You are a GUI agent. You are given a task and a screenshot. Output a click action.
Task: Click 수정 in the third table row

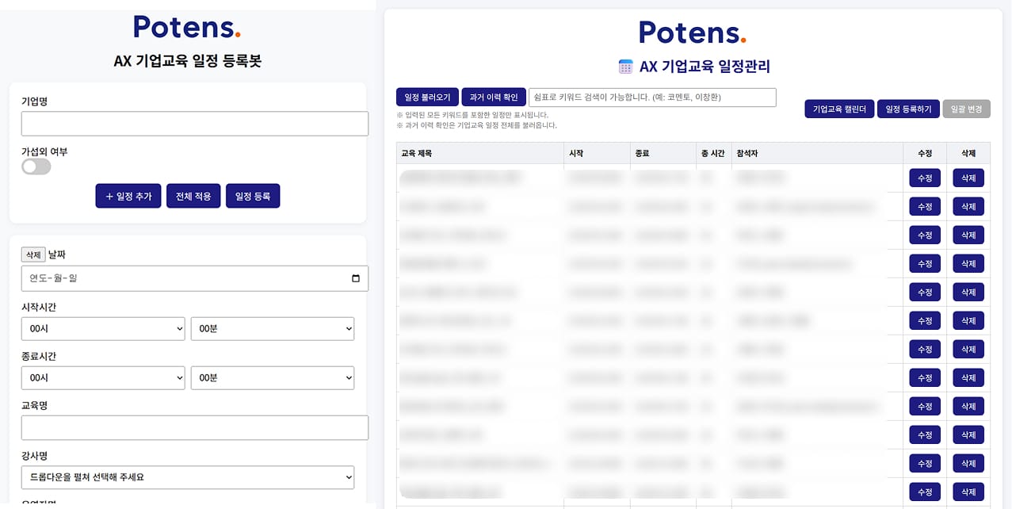click(x=925, y=235)
